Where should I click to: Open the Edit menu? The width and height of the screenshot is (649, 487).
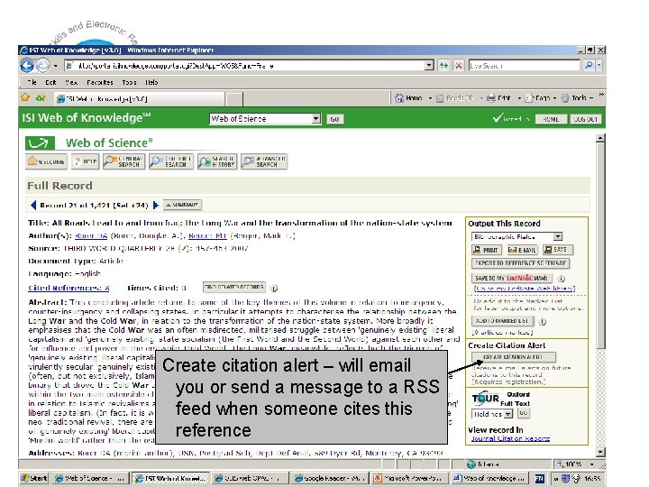pos(50,82)
